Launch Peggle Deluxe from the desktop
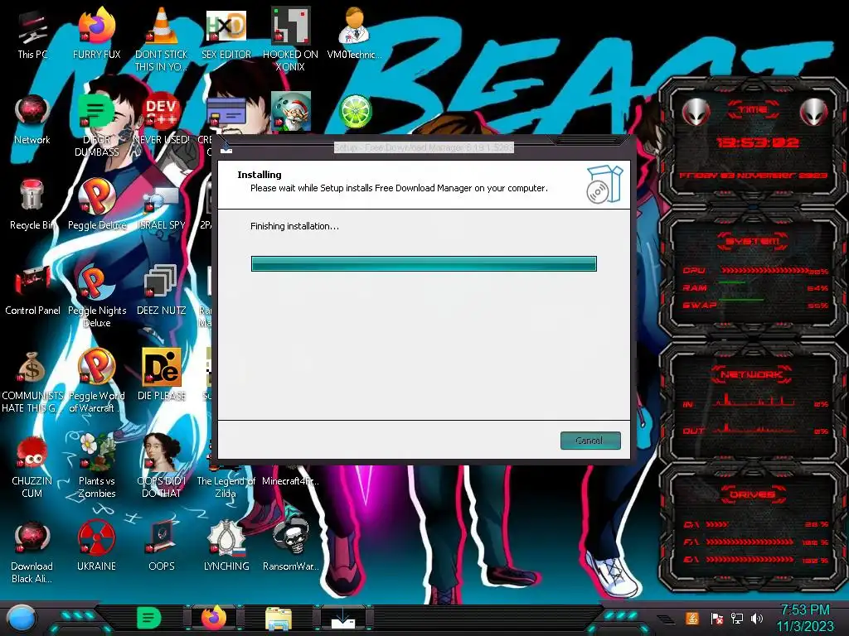 [x=97, y=205]
